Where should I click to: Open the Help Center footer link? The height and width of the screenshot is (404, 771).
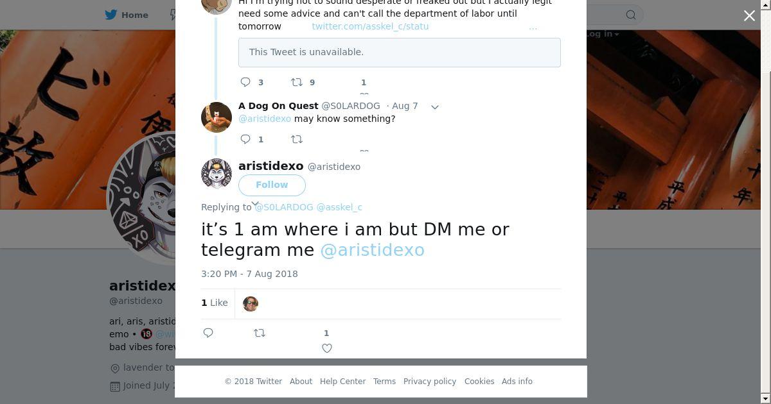342,382
